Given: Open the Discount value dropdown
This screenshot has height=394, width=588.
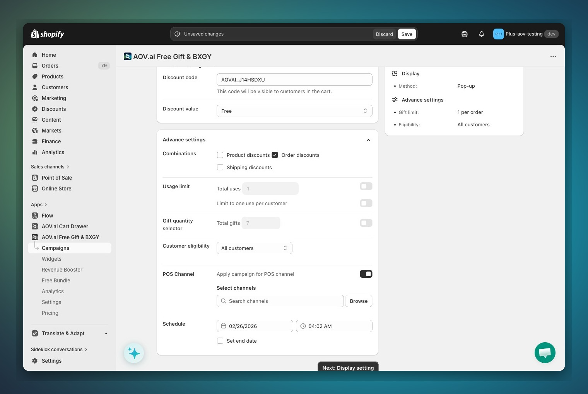Looking at the screenshot, I should [x=294, y=111].
